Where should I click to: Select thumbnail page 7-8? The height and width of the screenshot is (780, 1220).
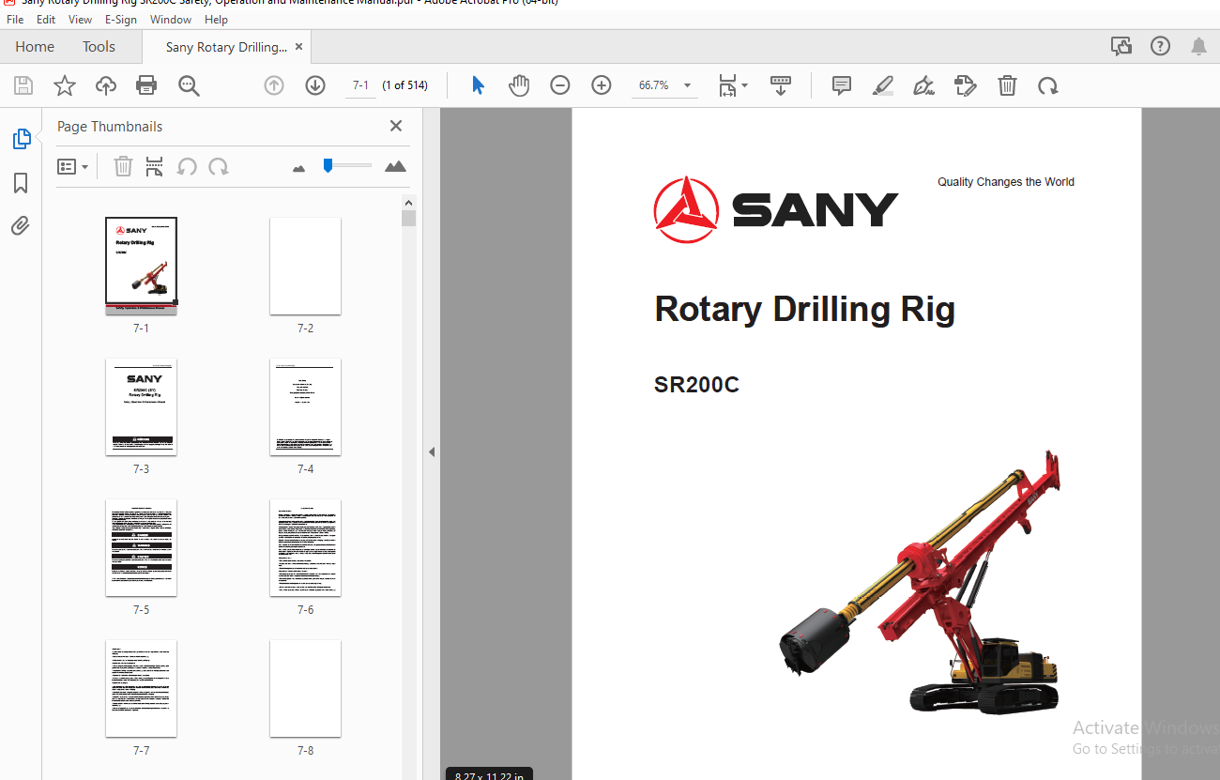(305, 689)
